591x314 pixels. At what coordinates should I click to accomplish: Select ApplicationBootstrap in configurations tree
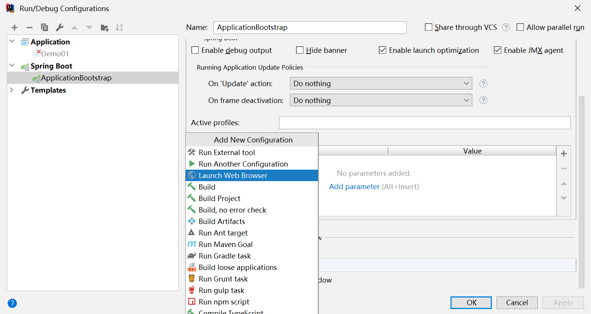(93, 78)
